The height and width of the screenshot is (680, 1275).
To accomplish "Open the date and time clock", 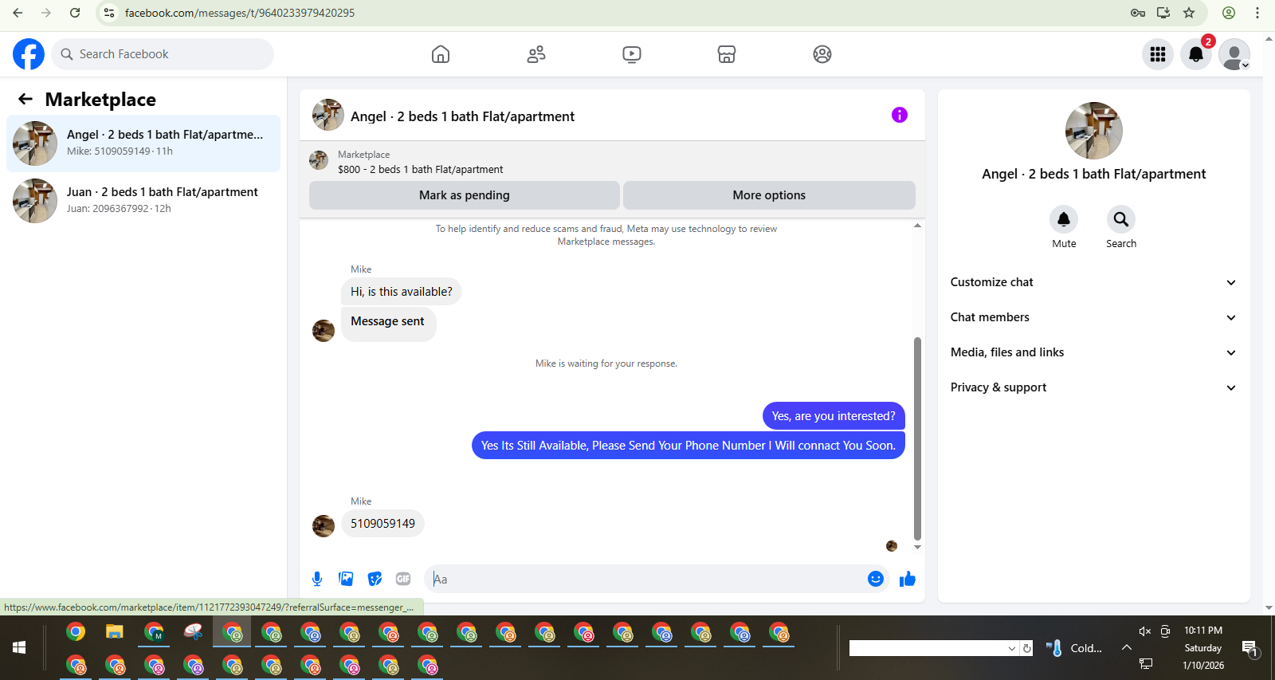I will pyautogui.click(x=1203, y=647).
